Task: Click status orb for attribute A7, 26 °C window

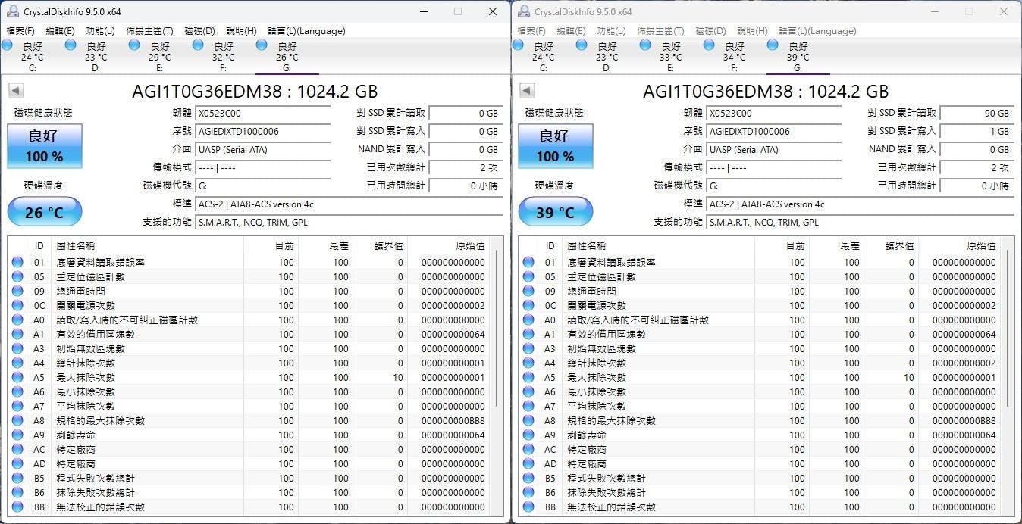Action: pos(17,407)
